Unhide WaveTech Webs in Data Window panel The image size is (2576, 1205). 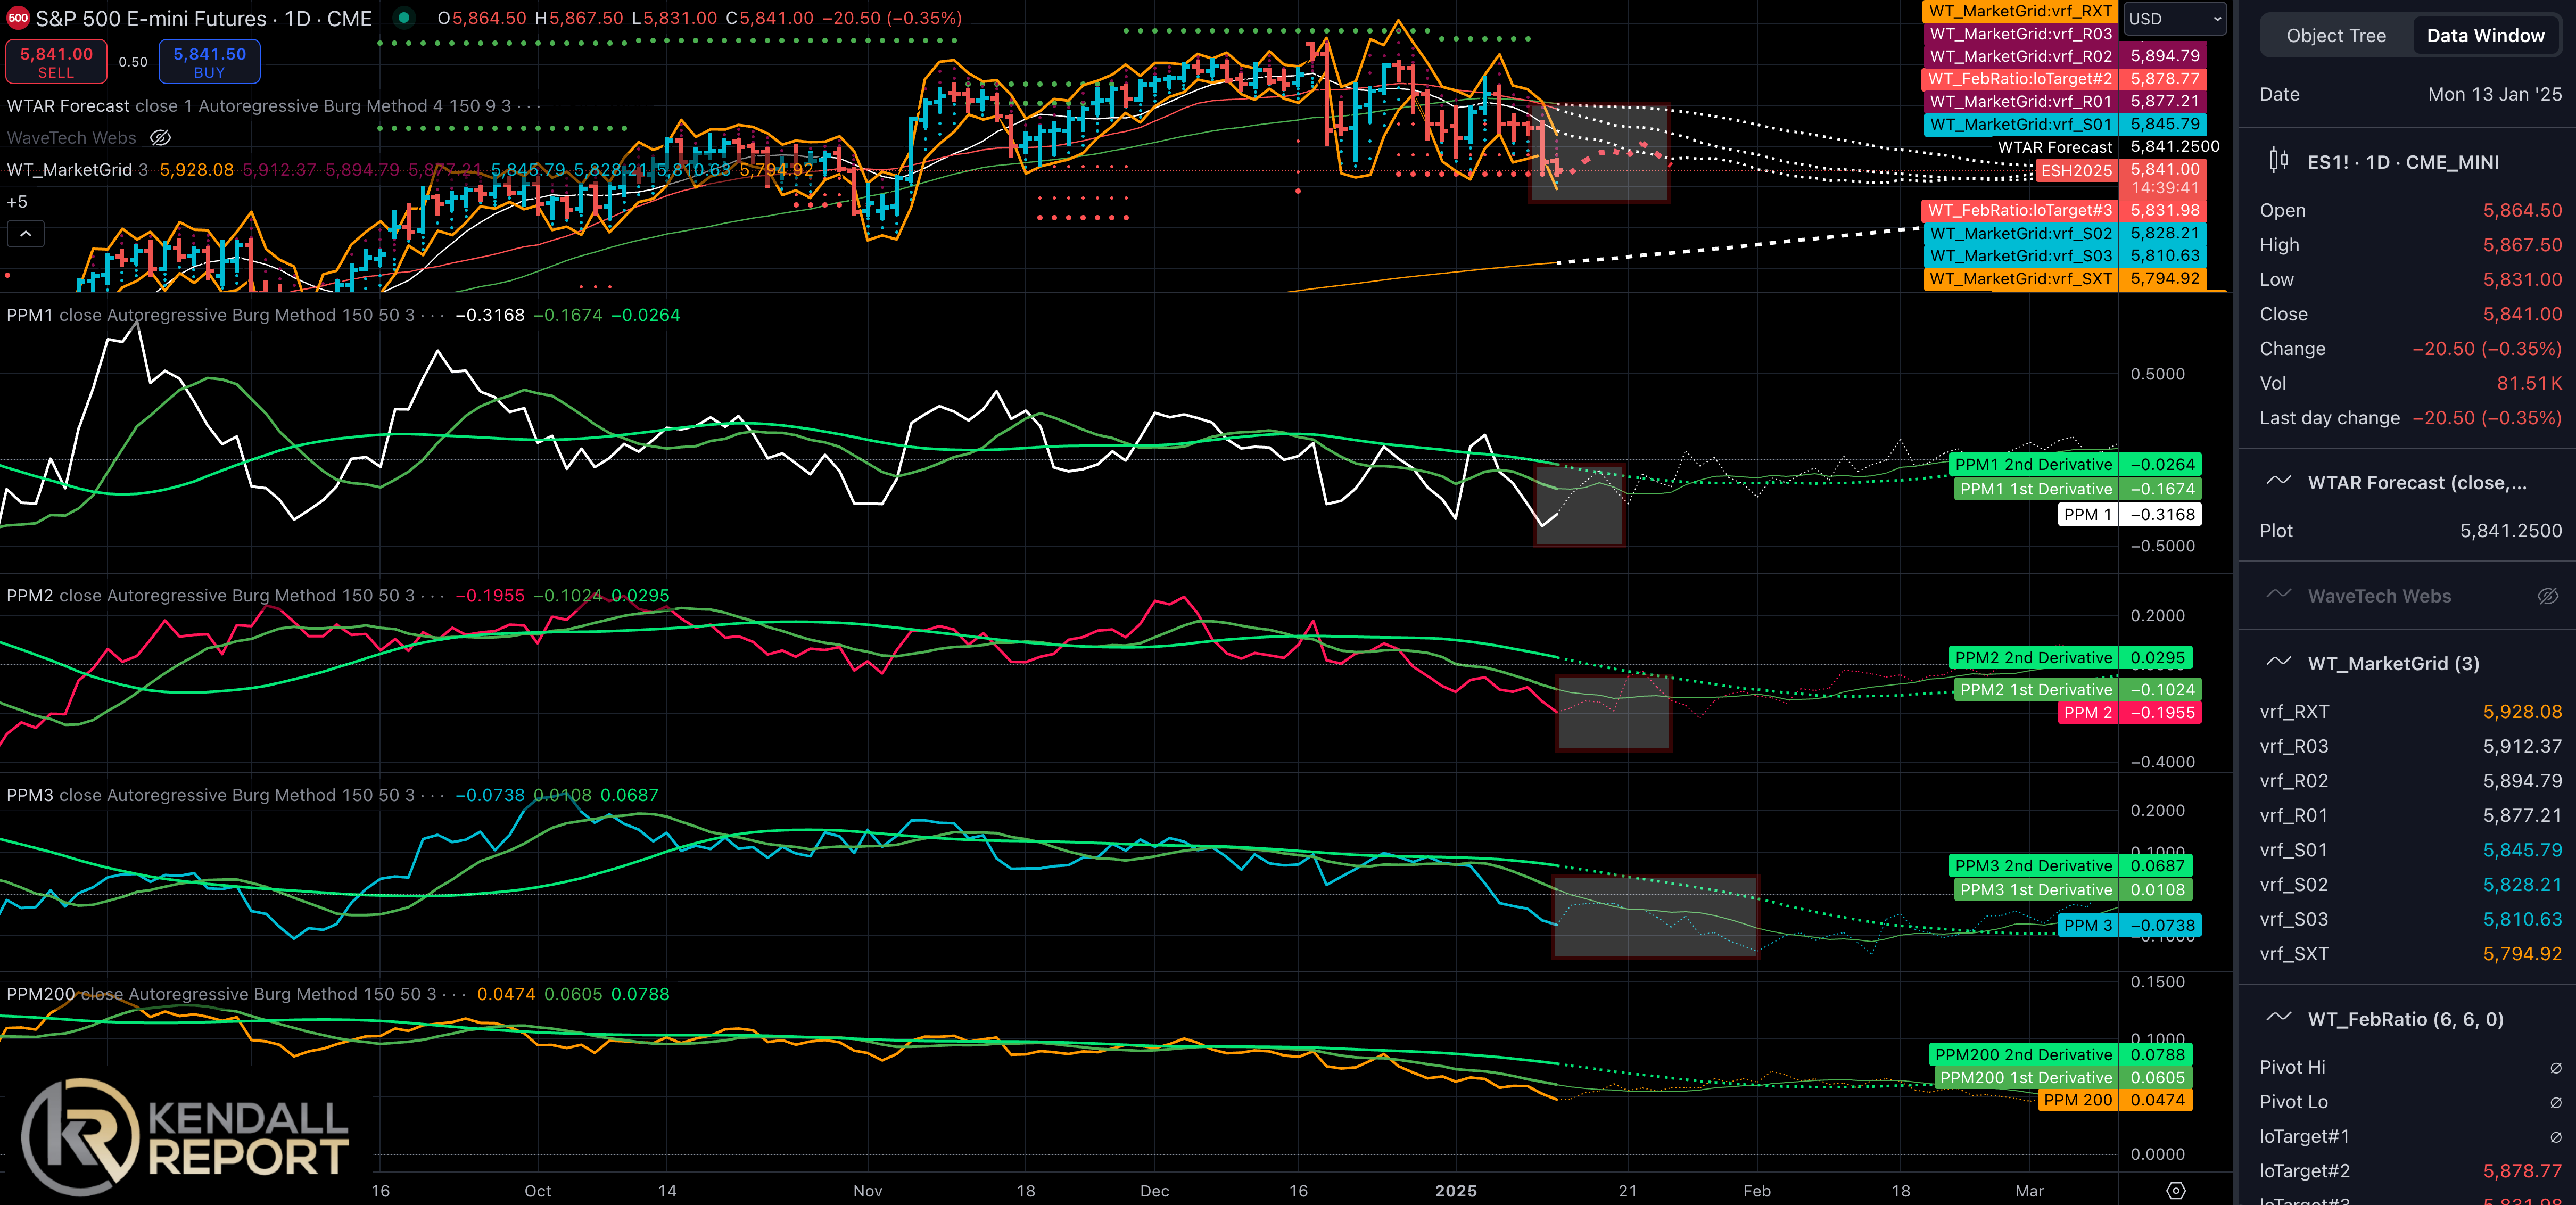pos(2547,596)
